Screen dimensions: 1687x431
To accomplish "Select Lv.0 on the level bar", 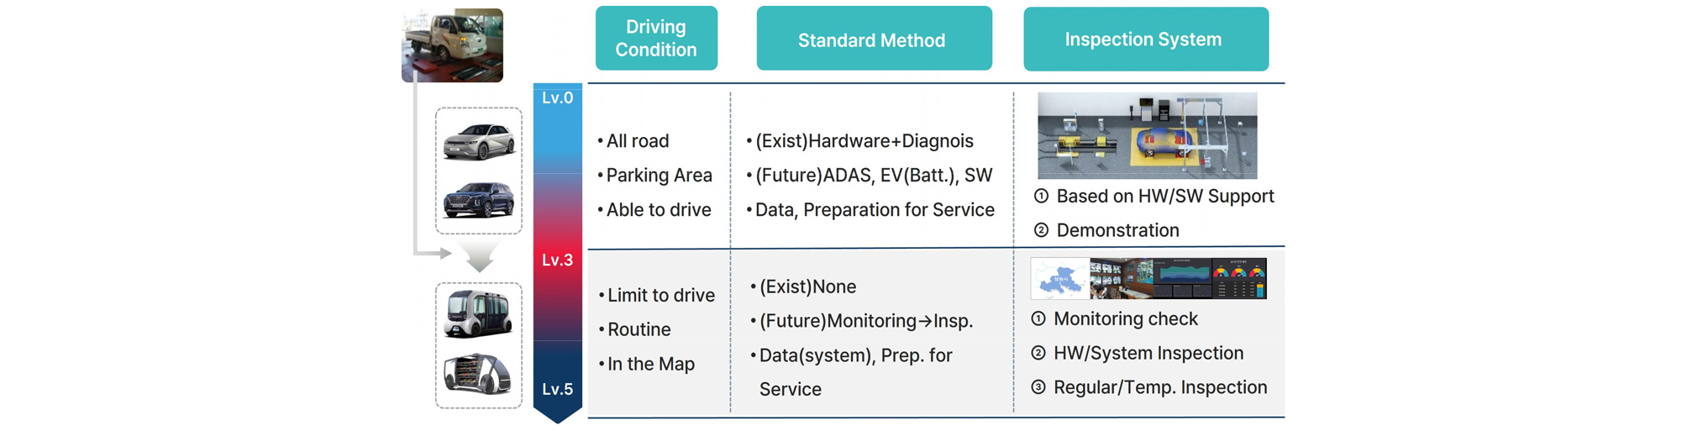I will (557, 98).
